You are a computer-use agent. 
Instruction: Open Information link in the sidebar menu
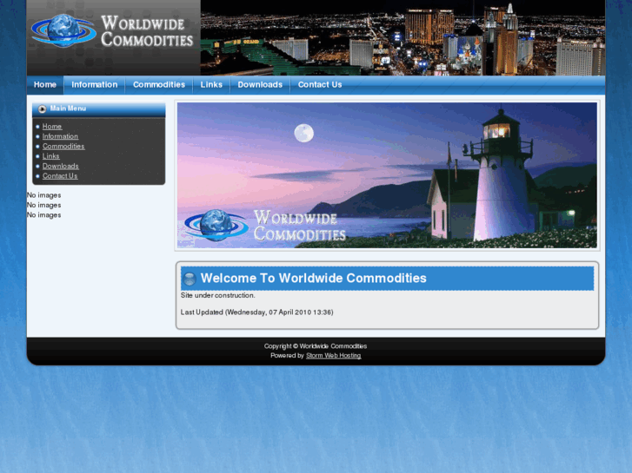(60, 136)
